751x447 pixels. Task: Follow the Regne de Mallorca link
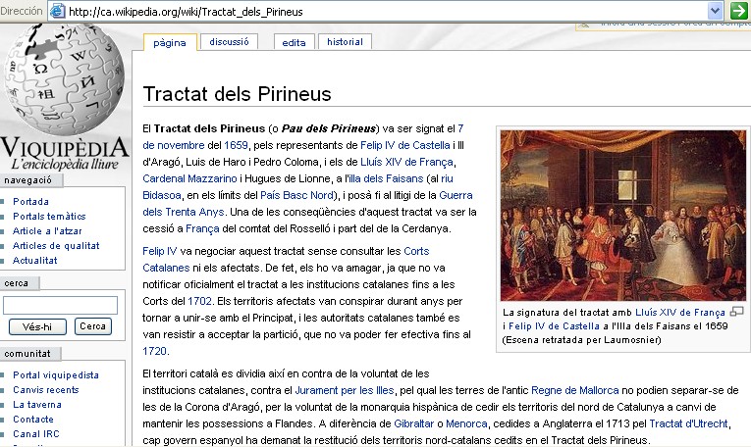(574, 390)
